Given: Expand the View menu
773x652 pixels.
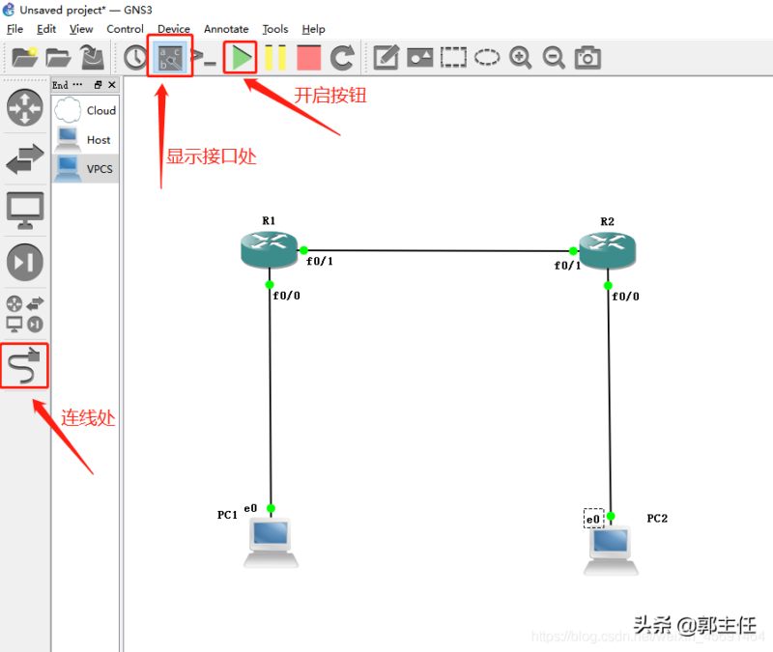Looking at the screenshot, I should [x=81, y=29].
